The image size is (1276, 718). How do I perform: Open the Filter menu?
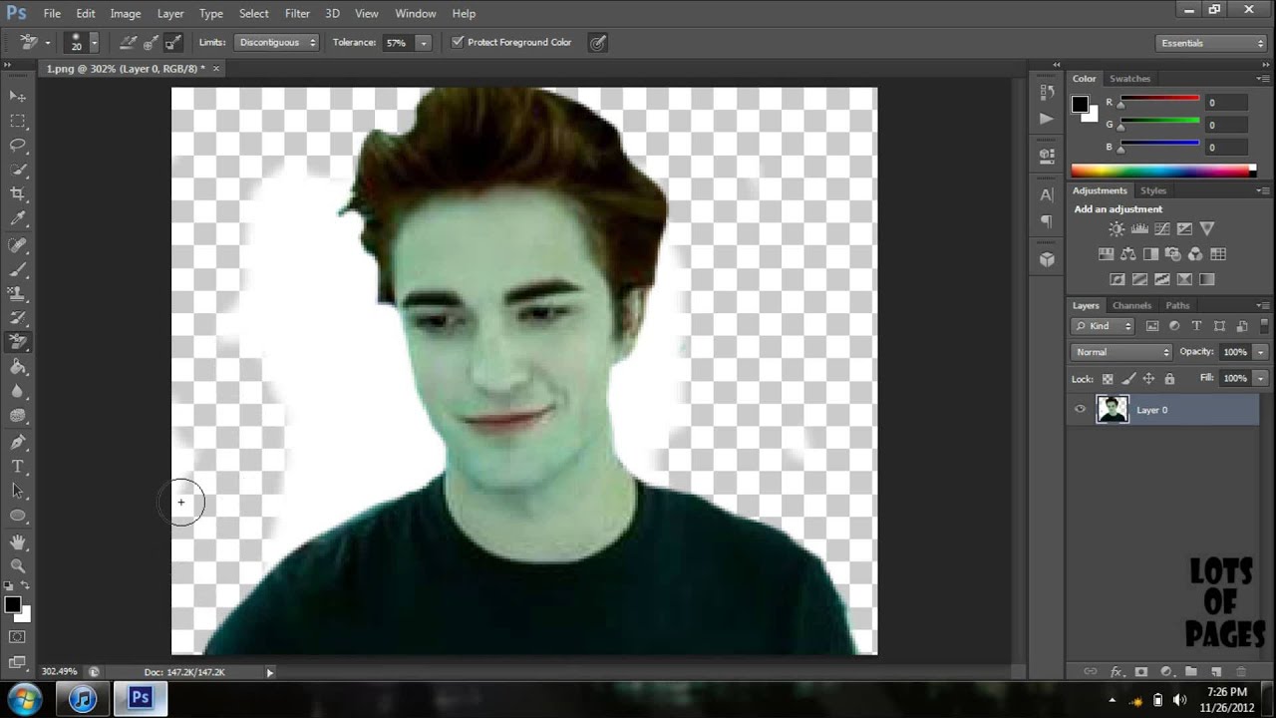click(x=297, y=14)
